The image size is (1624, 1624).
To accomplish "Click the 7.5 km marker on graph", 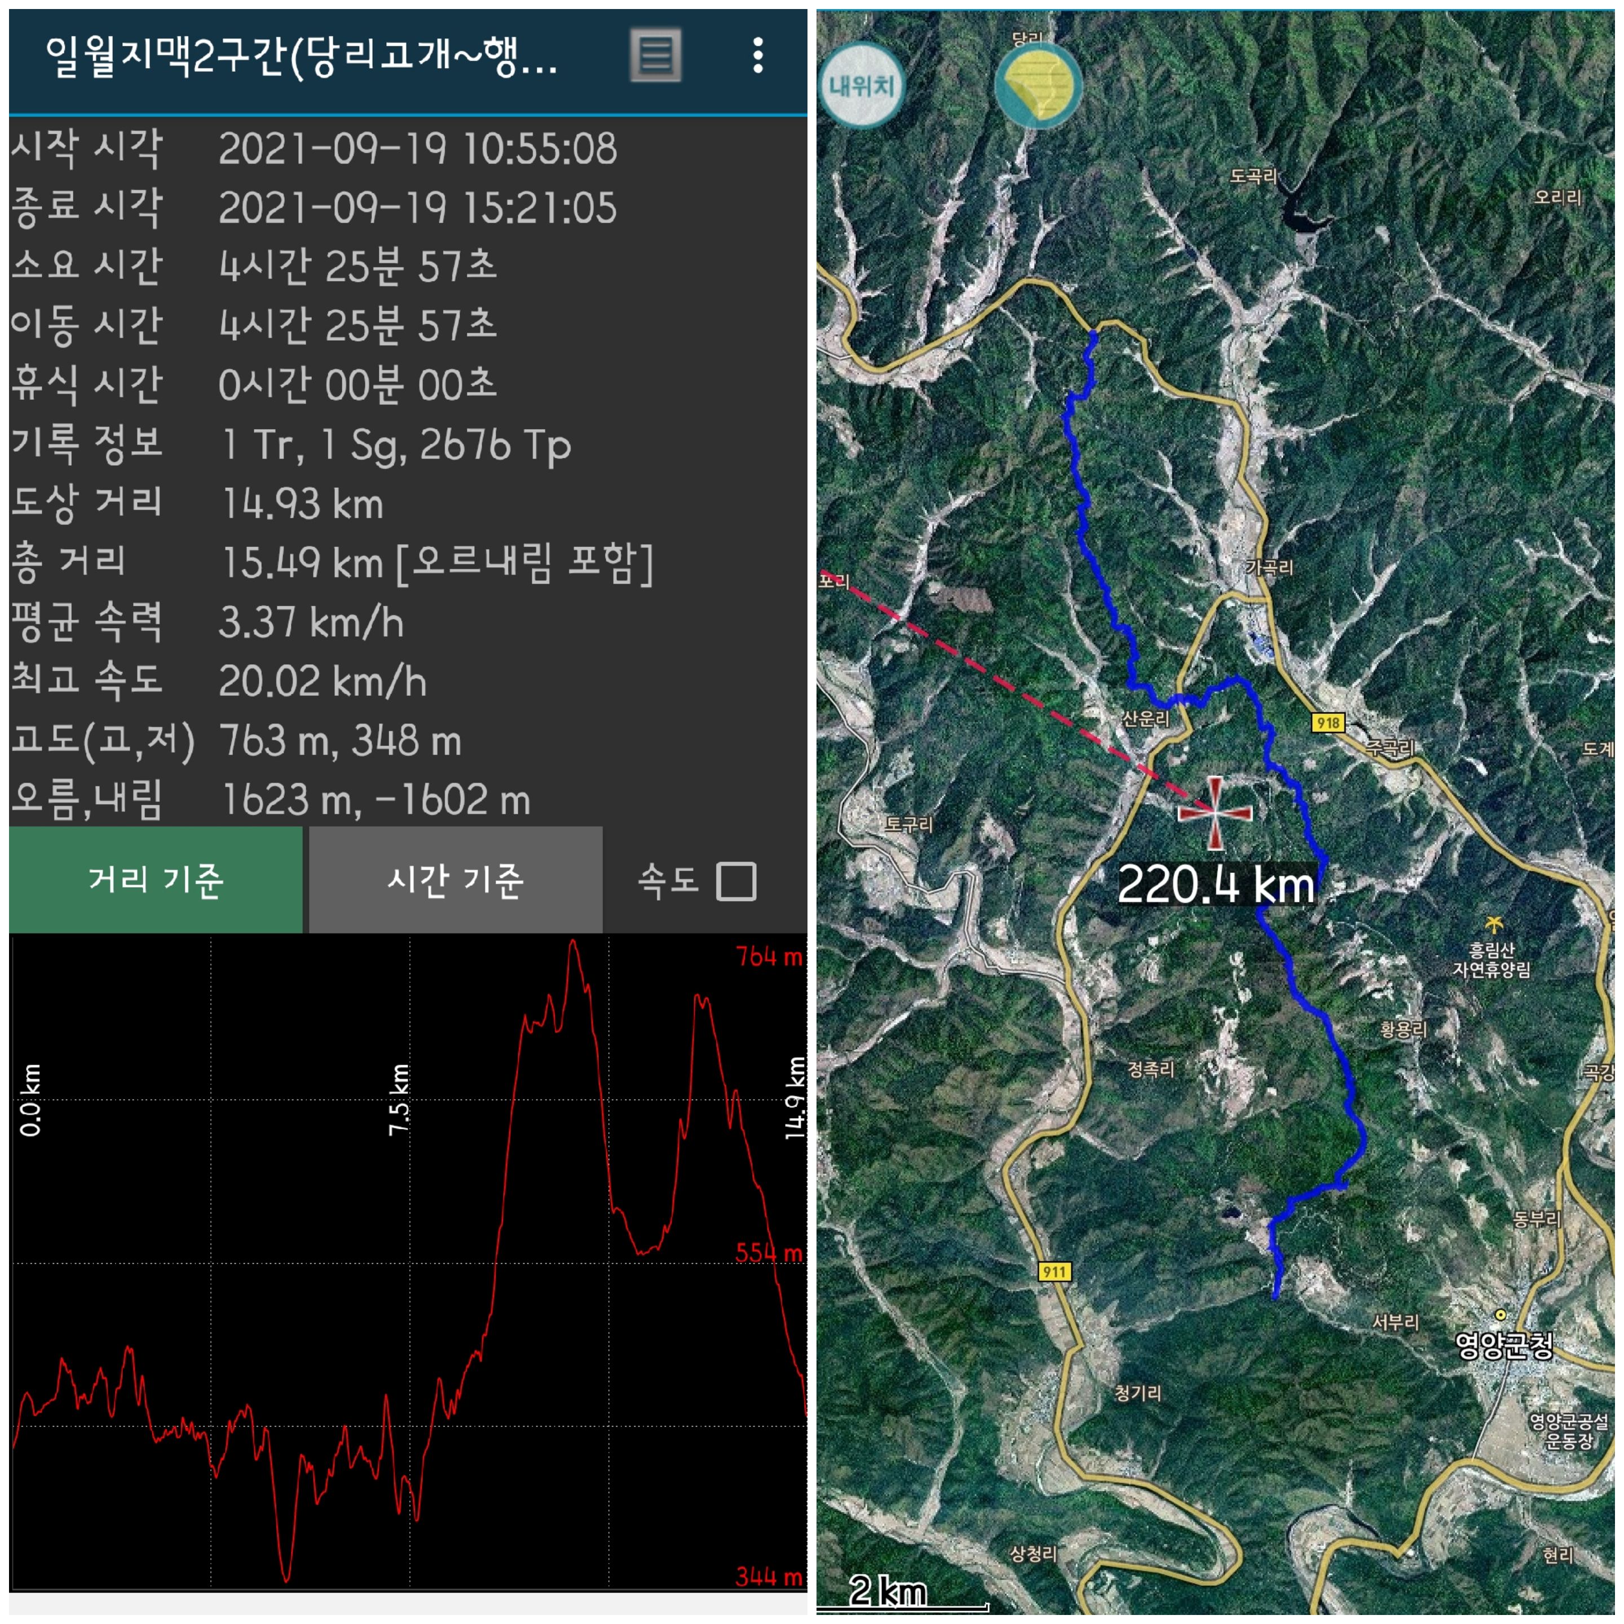I will coord(399,1100).
